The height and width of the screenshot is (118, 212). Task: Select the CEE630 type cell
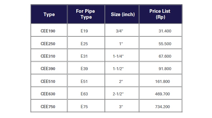point(49,93)
